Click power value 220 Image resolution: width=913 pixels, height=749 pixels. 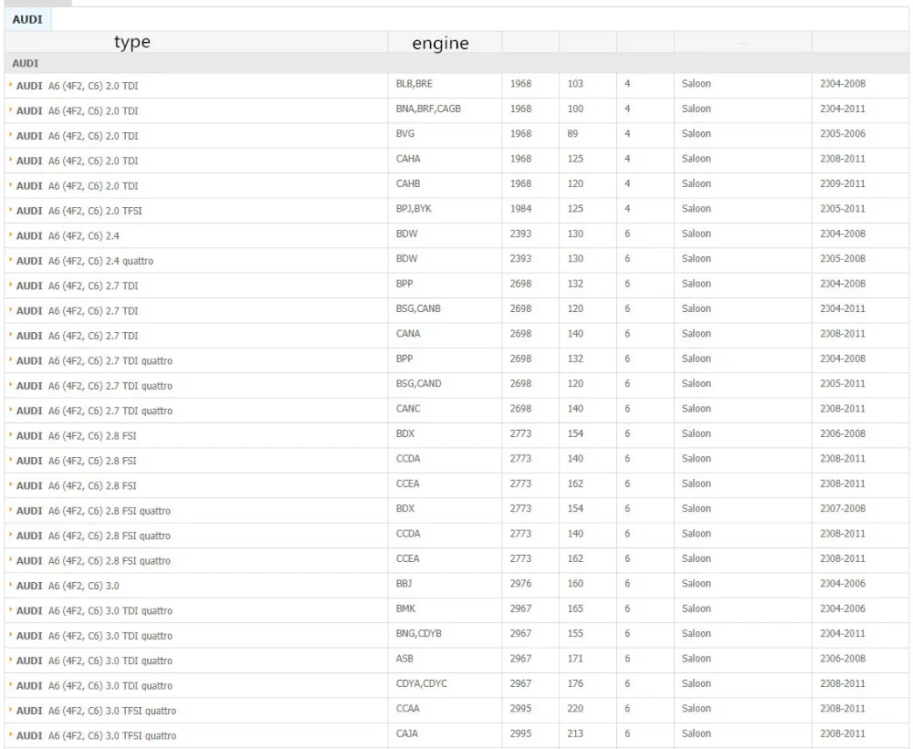tap(575, 709)
